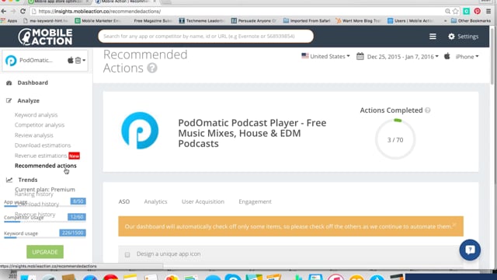
Task: Open the United States country dropdown
Action: (x=325, y=56)
